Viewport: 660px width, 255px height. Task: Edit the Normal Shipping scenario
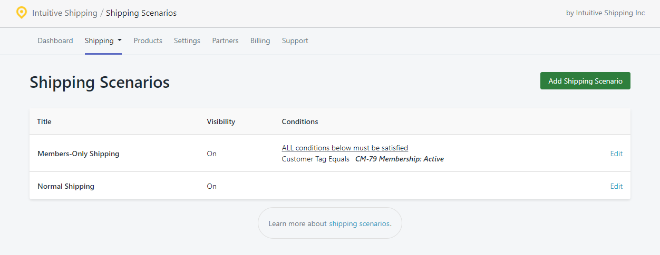[616, 186]
